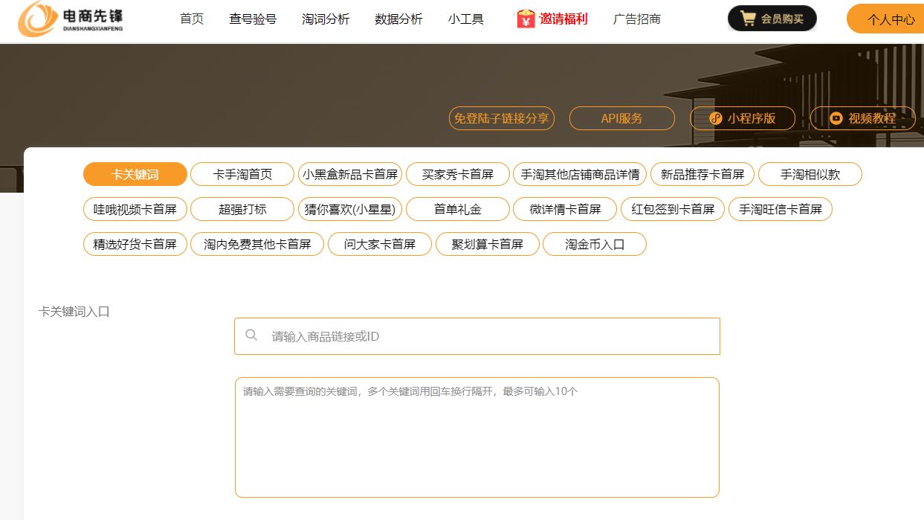The width and height of the screenshot is (924, 520).
Task: Click the music note icon on 小程序版
Action: click(x=716, y=118)
